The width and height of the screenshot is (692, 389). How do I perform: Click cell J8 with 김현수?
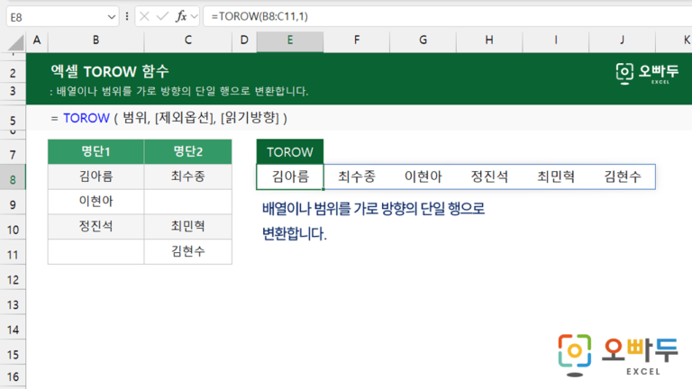coord(623,176)
